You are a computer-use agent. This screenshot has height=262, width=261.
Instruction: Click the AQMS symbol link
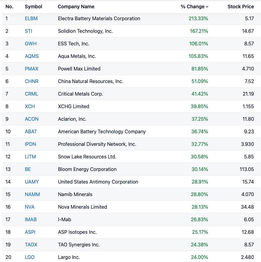pos(32,56)
